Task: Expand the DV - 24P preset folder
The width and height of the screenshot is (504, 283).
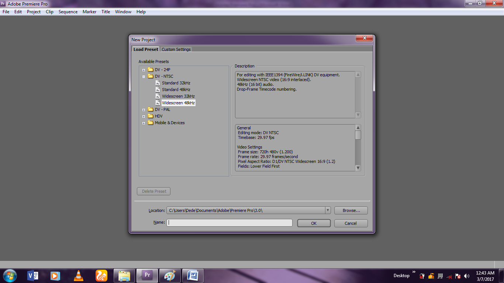Action: [144, 70]
